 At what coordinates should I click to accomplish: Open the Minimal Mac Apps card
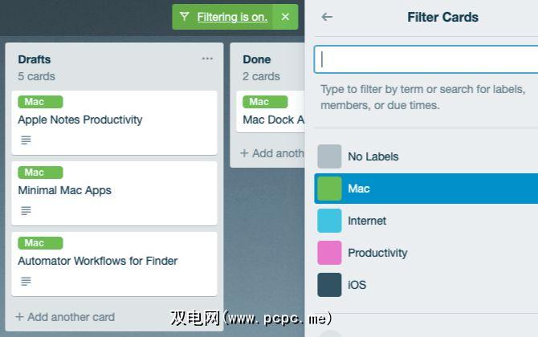click(x=65, y=190)
